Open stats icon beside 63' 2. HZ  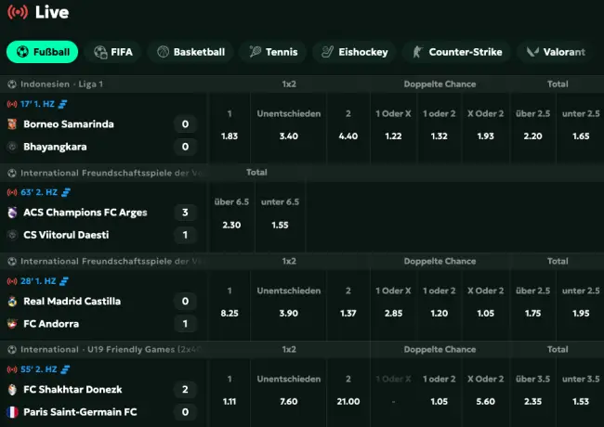pyautogui.click(x=66, y=193)
